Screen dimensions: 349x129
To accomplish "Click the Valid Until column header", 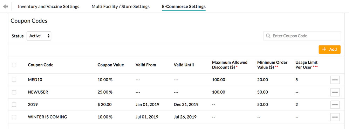I will 184,65.
